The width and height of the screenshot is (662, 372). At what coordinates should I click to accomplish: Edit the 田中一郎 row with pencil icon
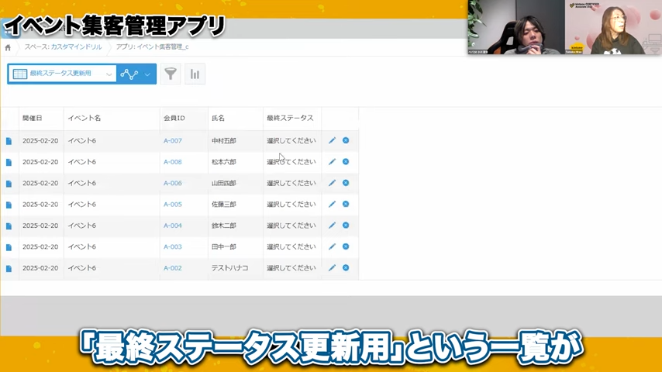pos(333,246)
